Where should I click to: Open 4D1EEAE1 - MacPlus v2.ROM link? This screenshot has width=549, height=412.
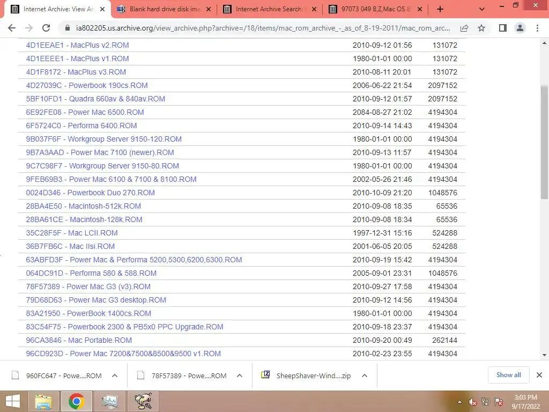(77, 45)
